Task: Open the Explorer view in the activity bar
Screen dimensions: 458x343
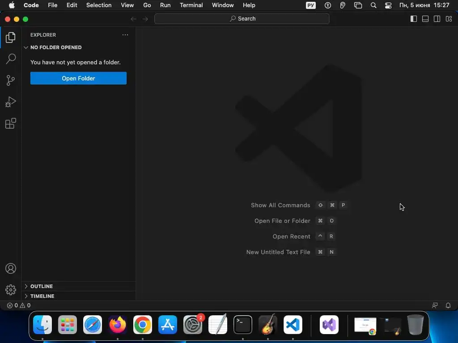Action: 11,38
